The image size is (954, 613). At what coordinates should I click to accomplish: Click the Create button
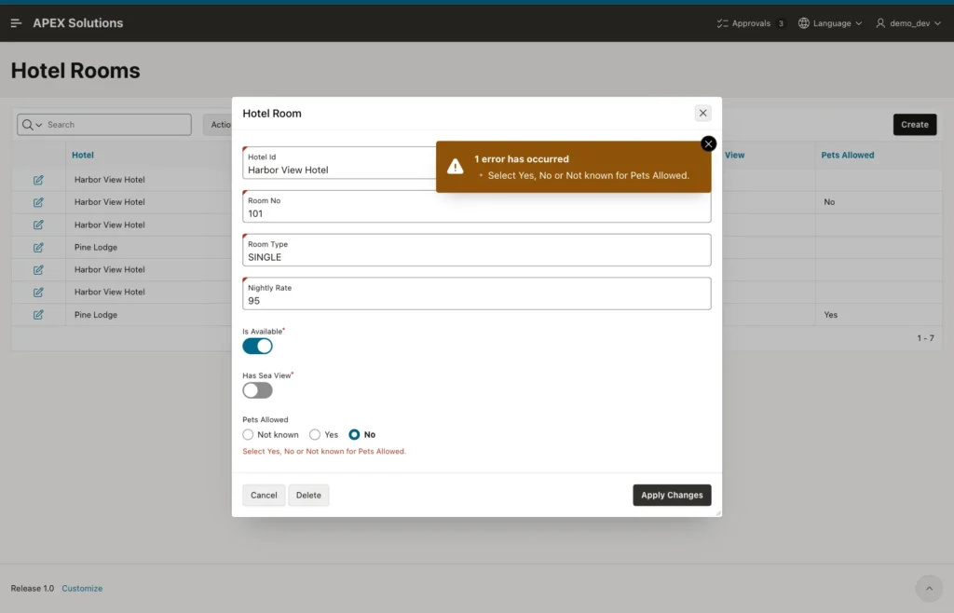coord(915,125)
